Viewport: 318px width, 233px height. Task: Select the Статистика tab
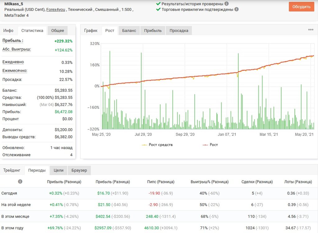[x=32, y=30]
